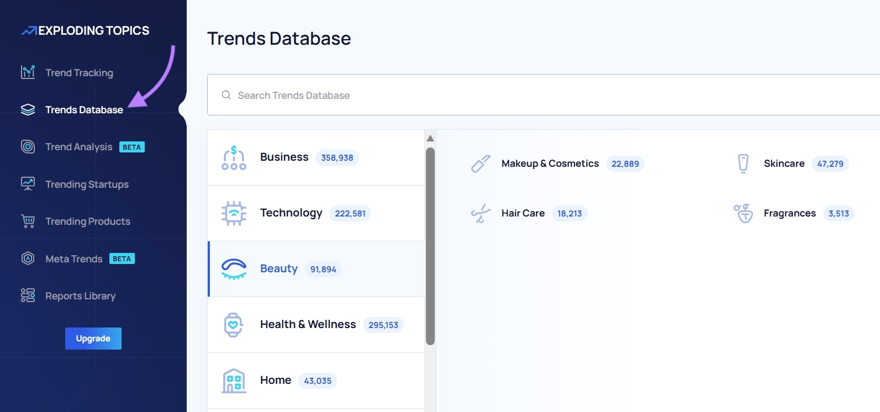Open Trends Database in sidebar
Viewport: 880px width, 412px height.
pos(84,110)
